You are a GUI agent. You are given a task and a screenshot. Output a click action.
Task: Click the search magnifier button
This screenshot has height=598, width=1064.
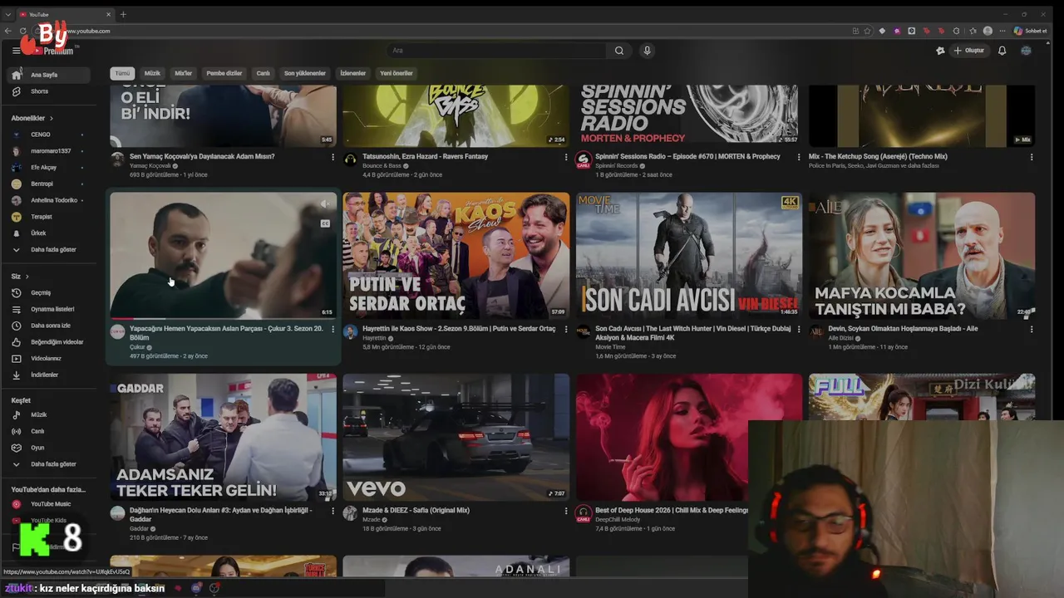point(619,51)
